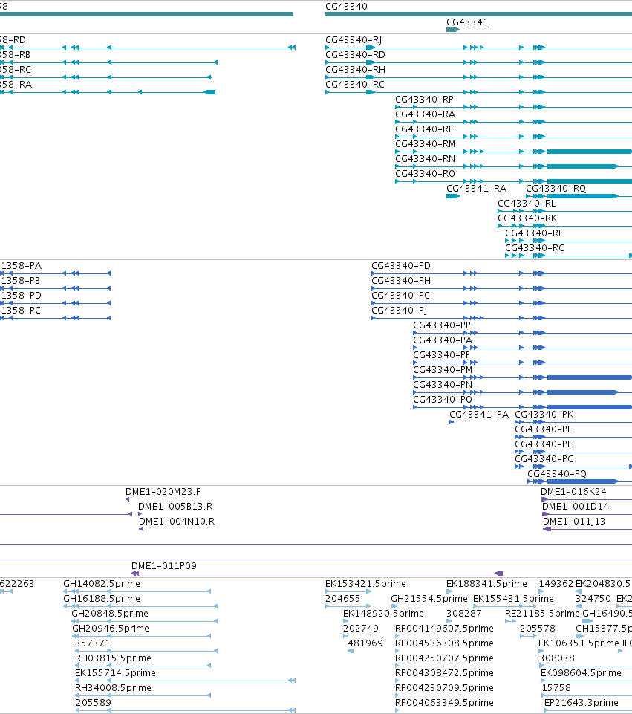The height and width of the screenshot is (714, 632).
Task: Select transcript CG43340-RC label
Action: coord(355,85)
